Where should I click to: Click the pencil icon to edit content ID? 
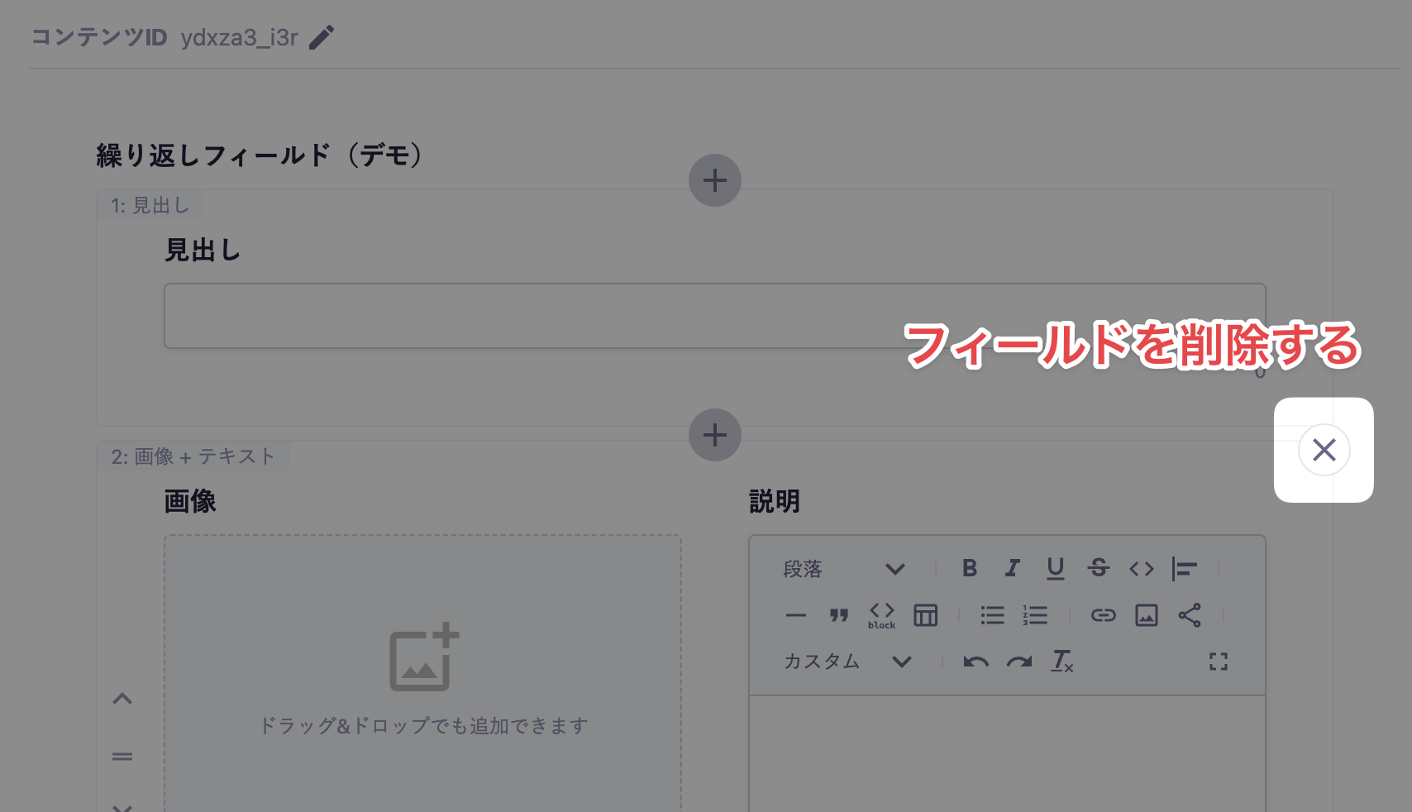pos(322,37)
